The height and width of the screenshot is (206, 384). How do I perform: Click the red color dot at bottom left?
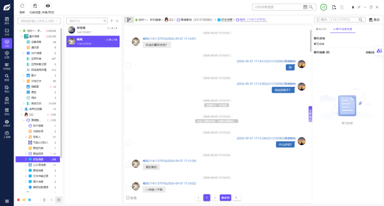point(18,200)
